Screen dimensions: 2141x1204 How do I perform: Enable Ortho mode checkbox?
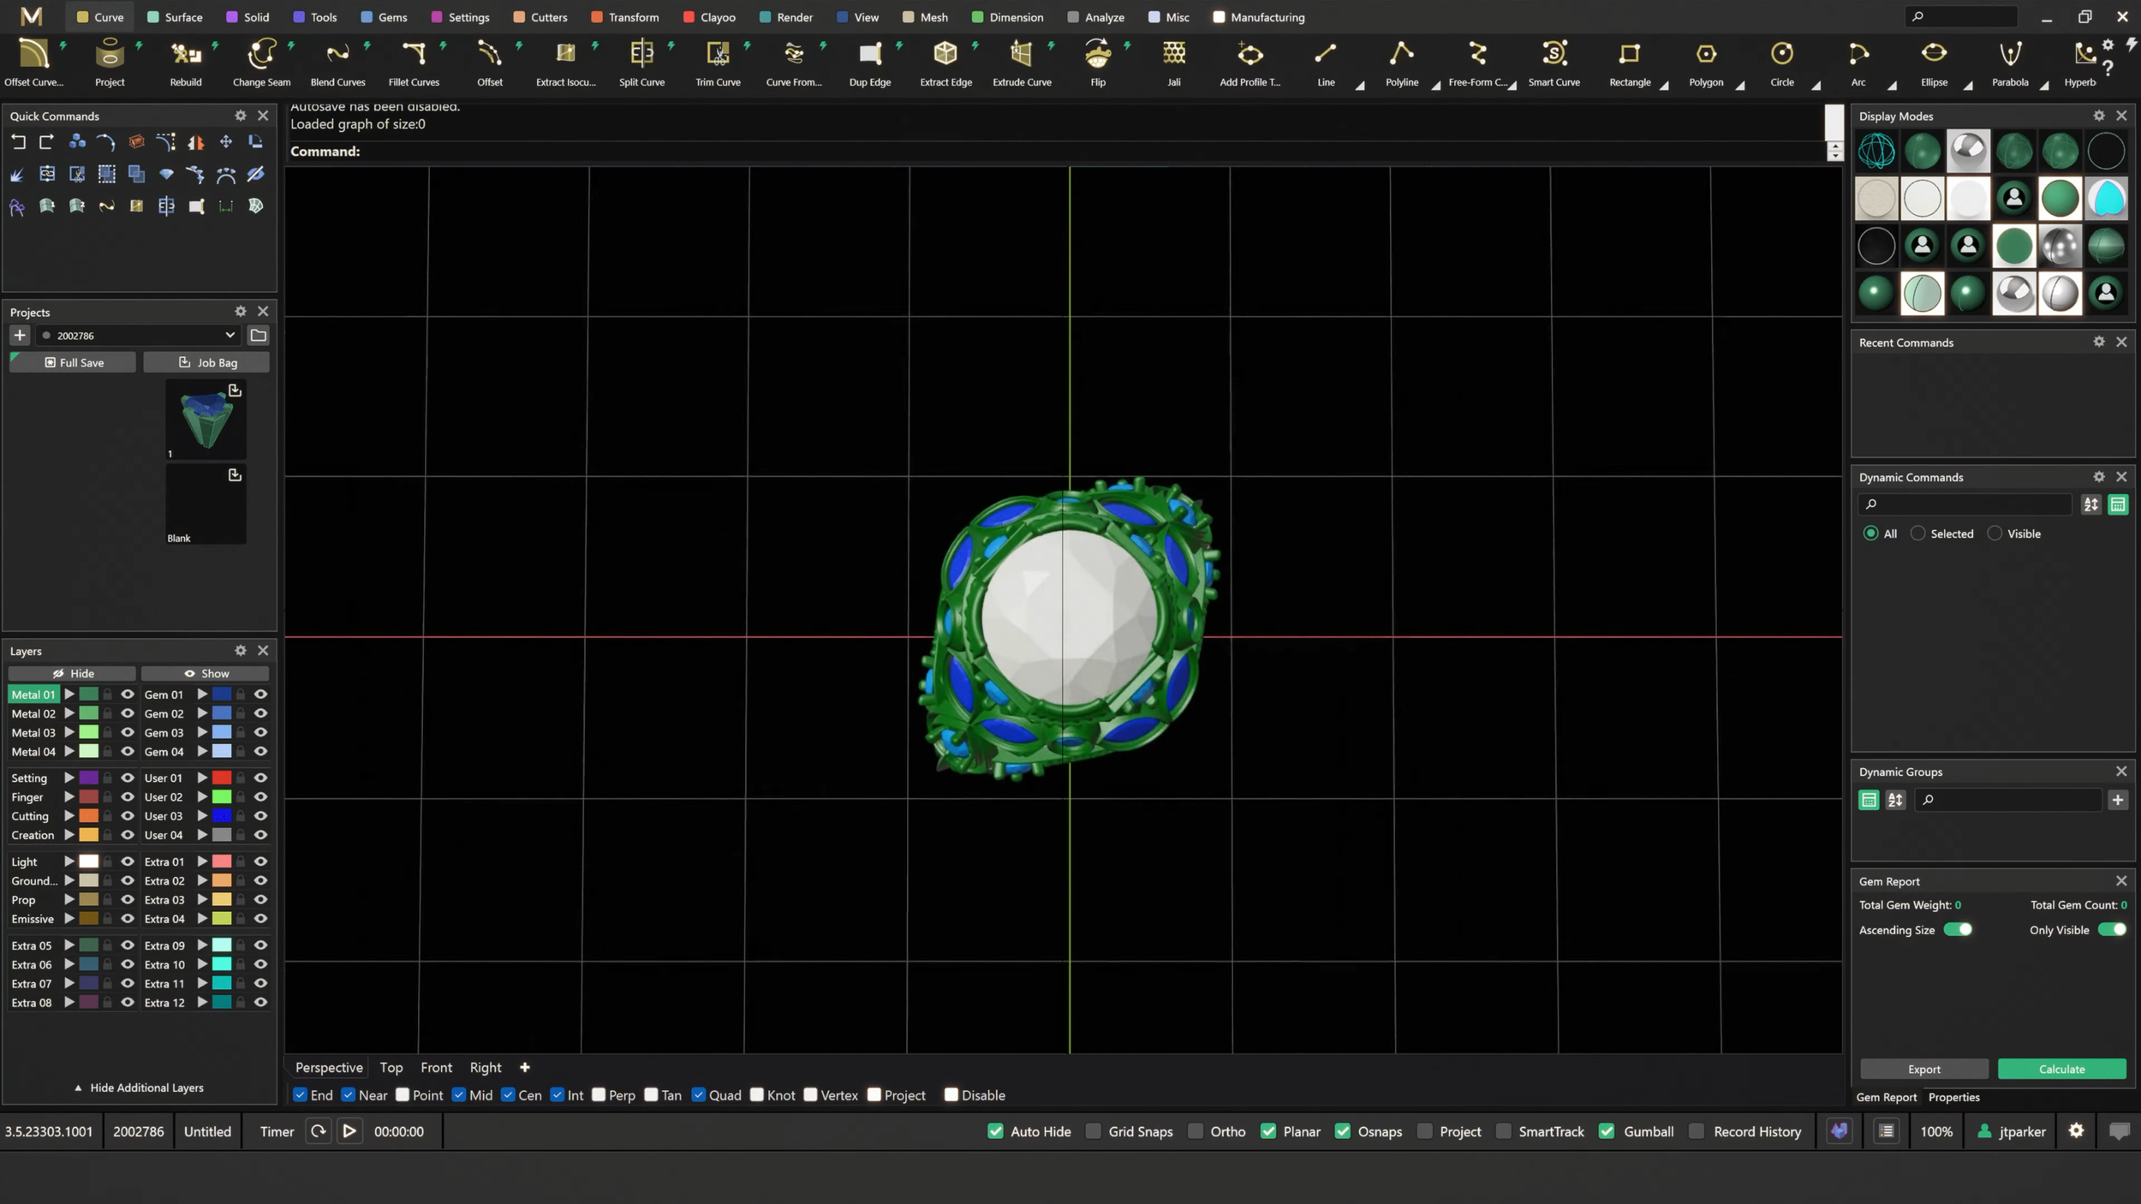(1196, 1131)
